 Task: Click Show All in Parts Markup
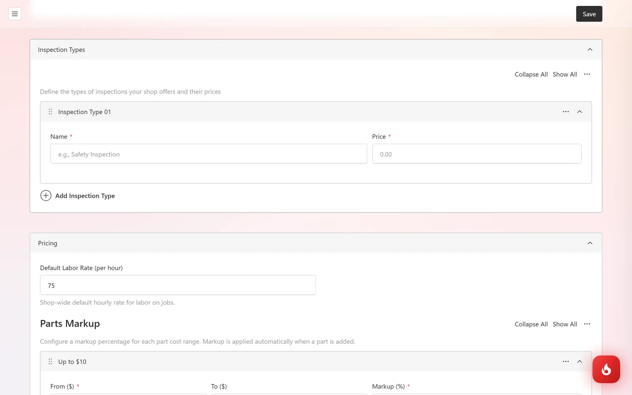(x=564, y=324)
